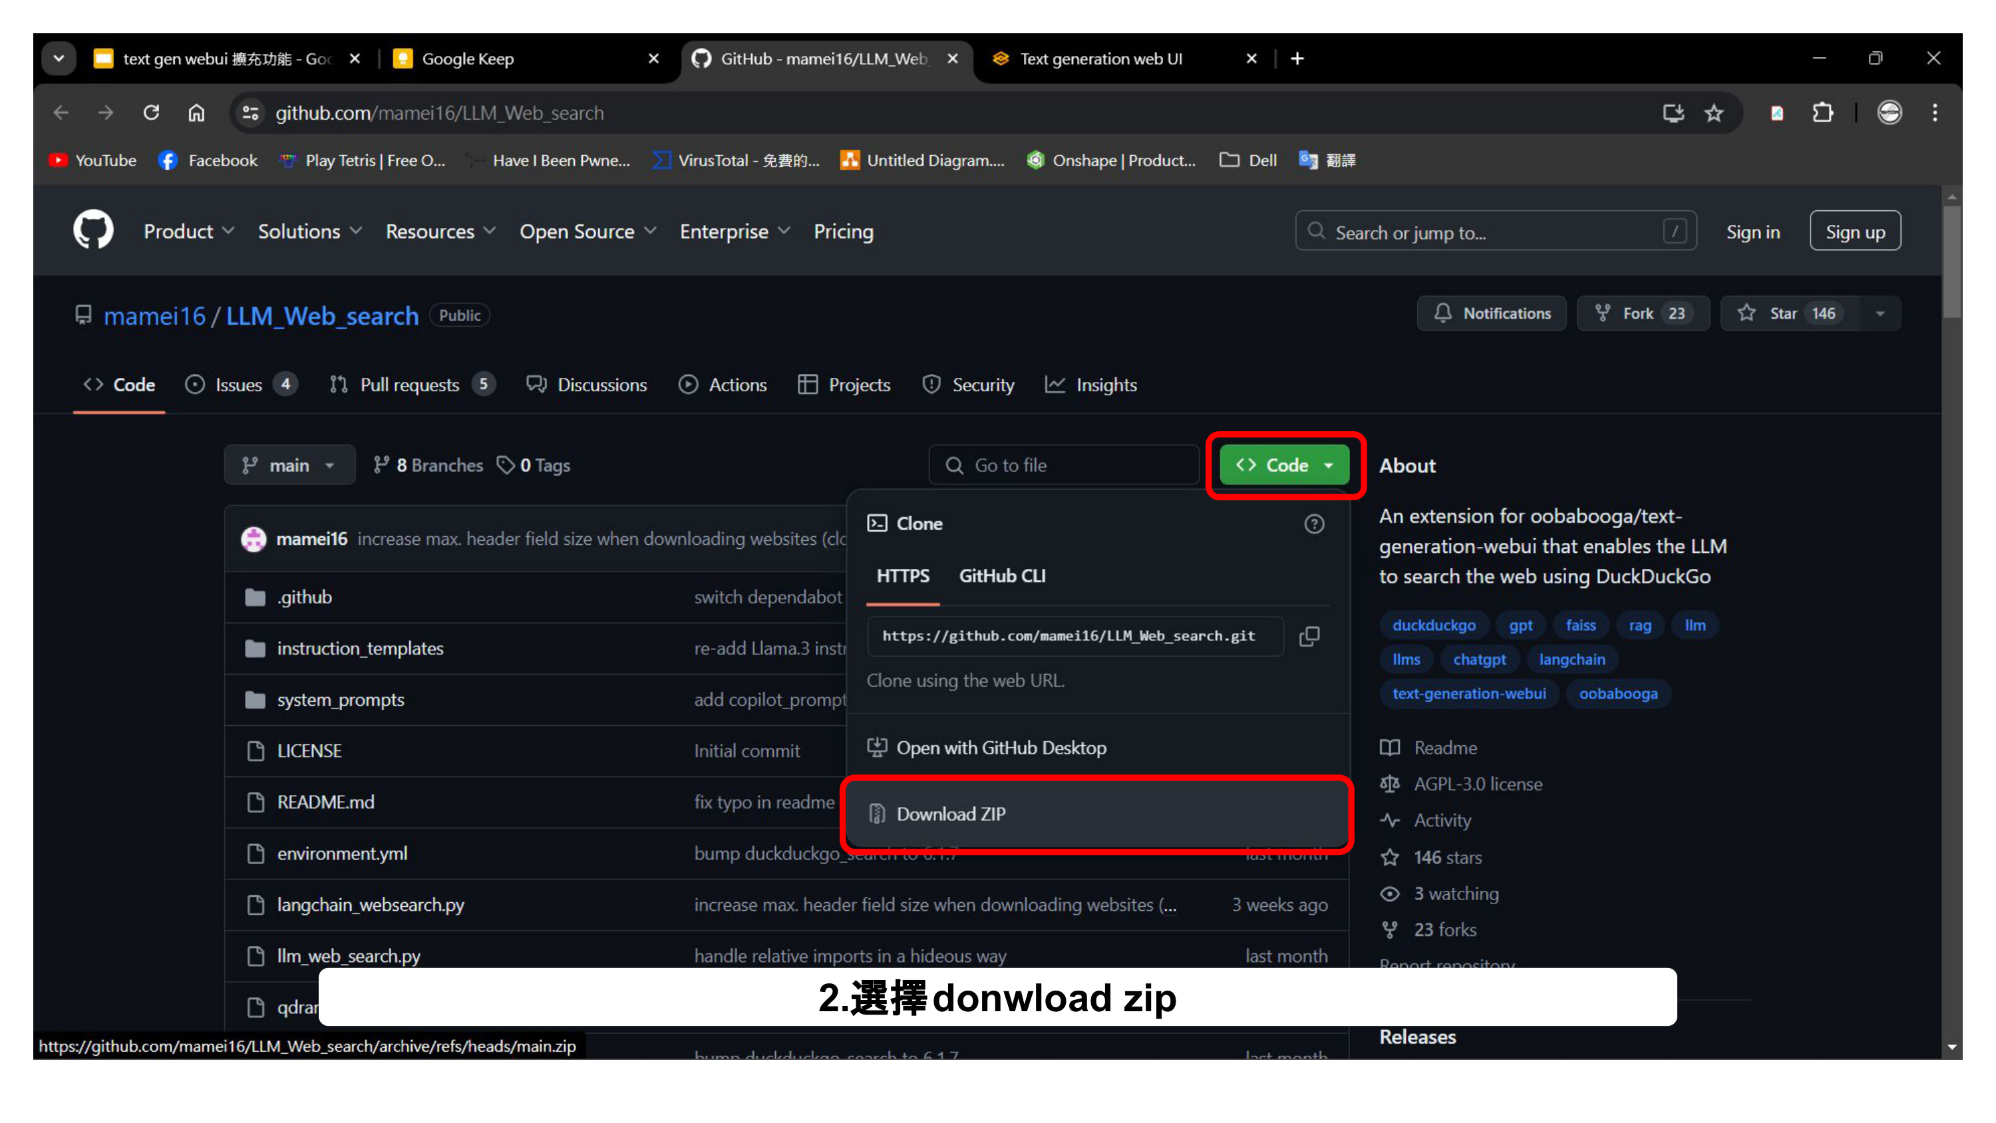Click Download ZIP

click(1096, 814)
